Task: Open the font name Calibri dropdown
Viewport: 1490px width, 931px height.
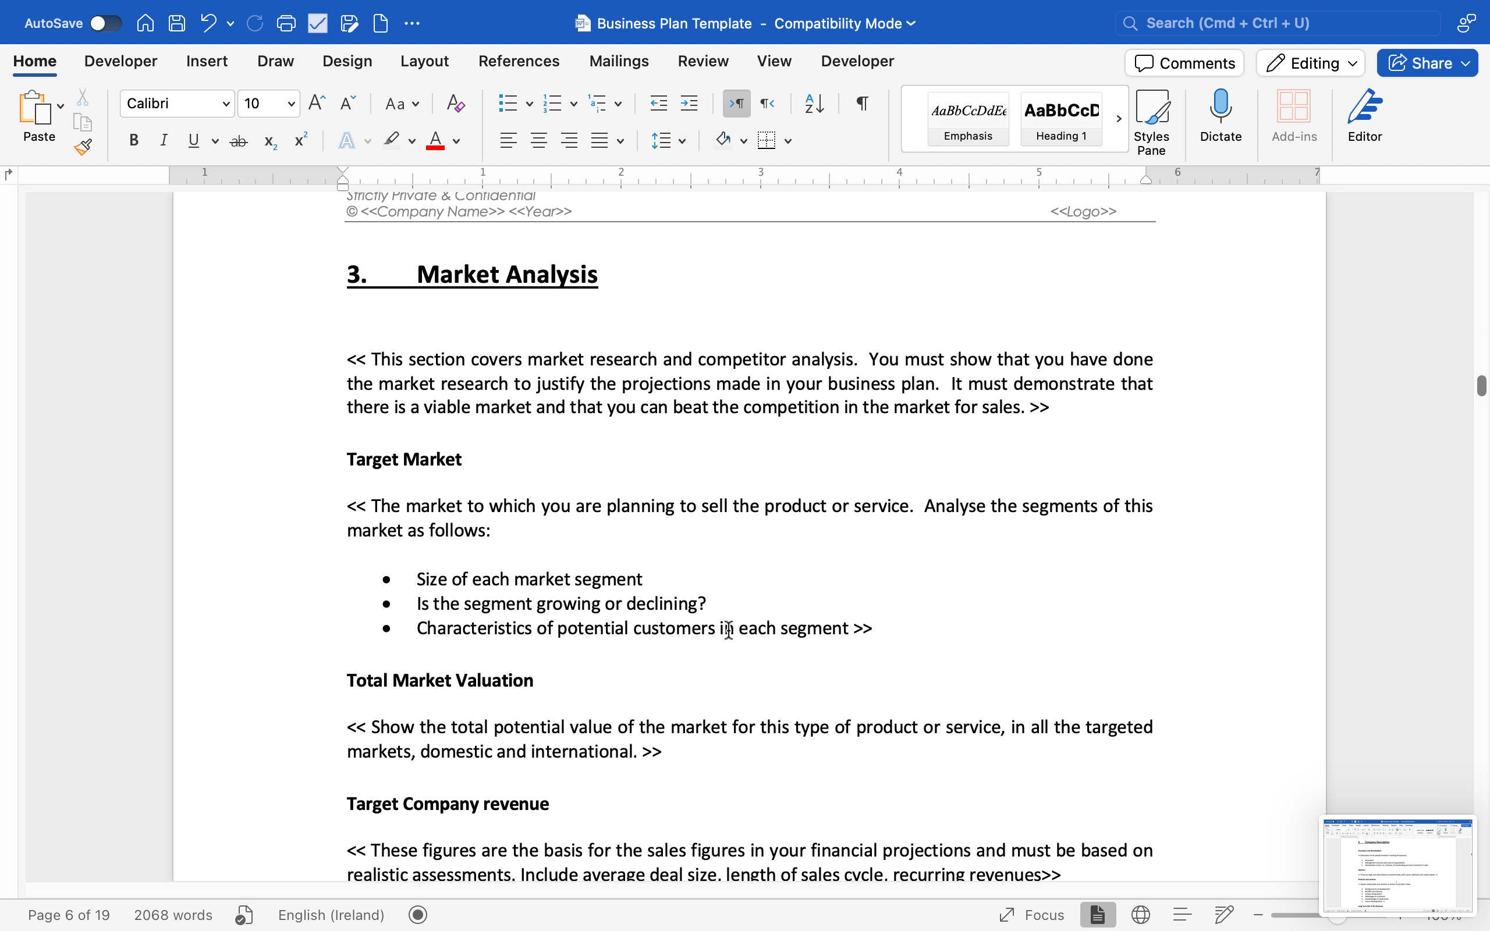Action: [x=226, y=104]
